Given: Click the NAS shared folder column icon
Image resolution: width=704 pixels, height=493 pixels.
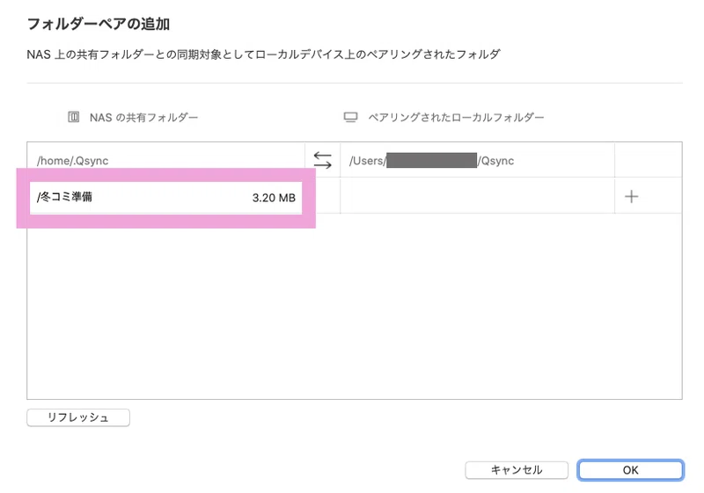Looking at the screenshot, I should [x=74, y=117].
